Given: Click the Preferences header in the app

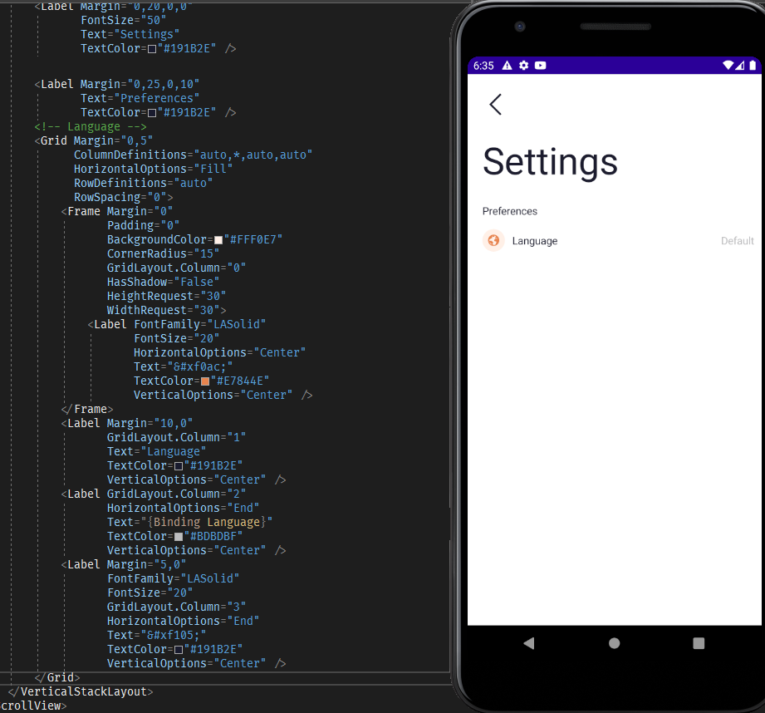Looking at the screenshot, I should coord(509,211).
